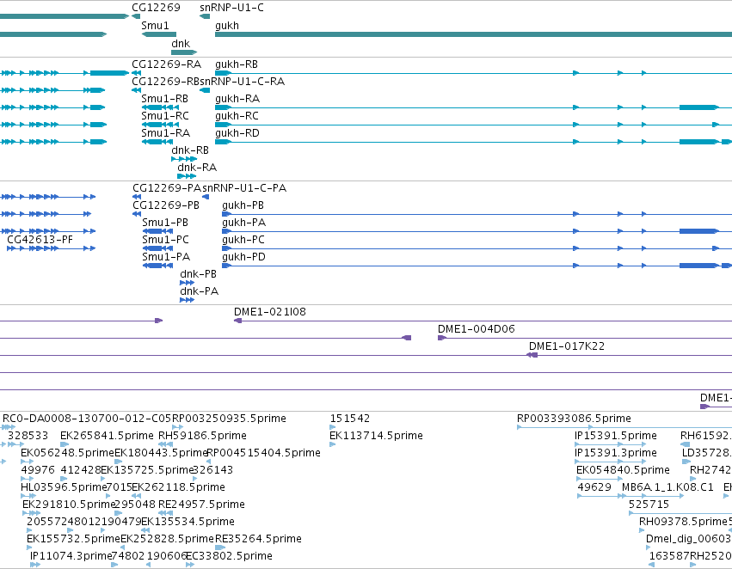Select the HL03596.5prime EST label
732x569 pixels.
click(64, 488)
